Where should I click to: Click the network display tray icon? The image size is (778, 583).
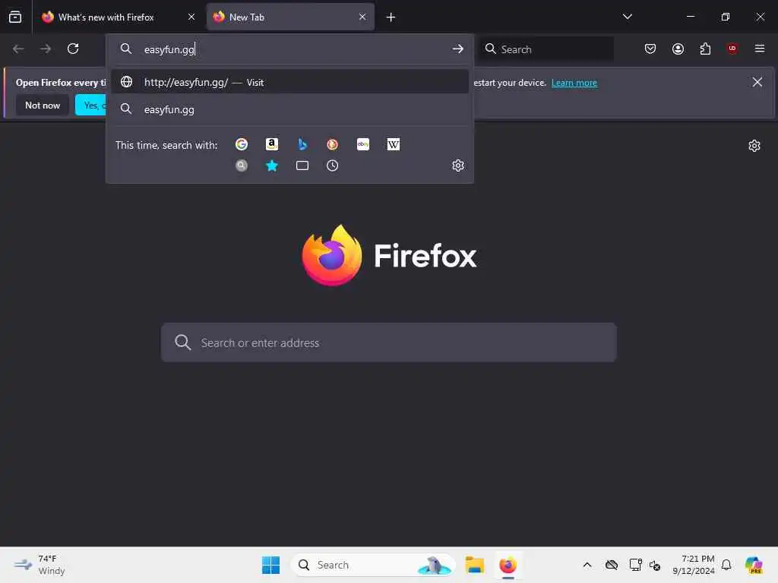click(x=635, y=565)
